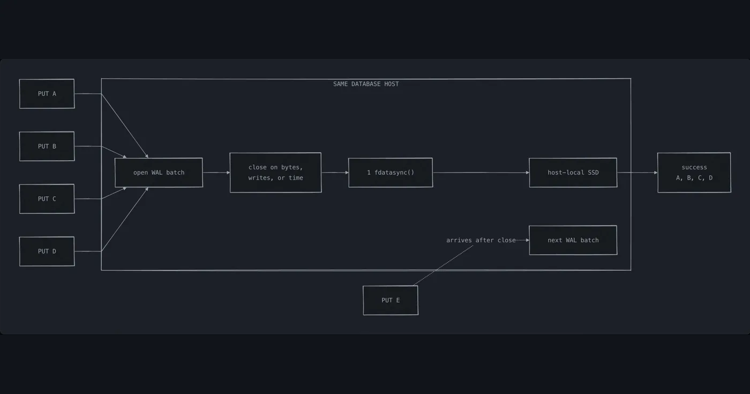Click the close on bytes, writes, or time node
750x394 pixels.
coord(275,173)
